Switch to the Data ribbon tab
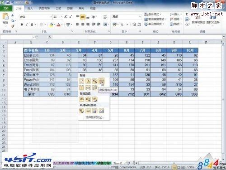The width and height of the screenshot is (226, 170). (70, 8)
